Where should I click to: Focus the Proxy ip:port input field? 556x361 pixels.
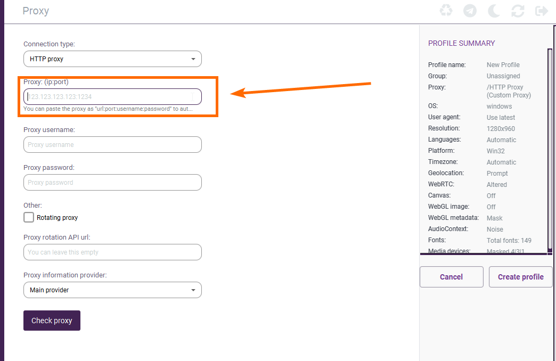tap(112, 97)
